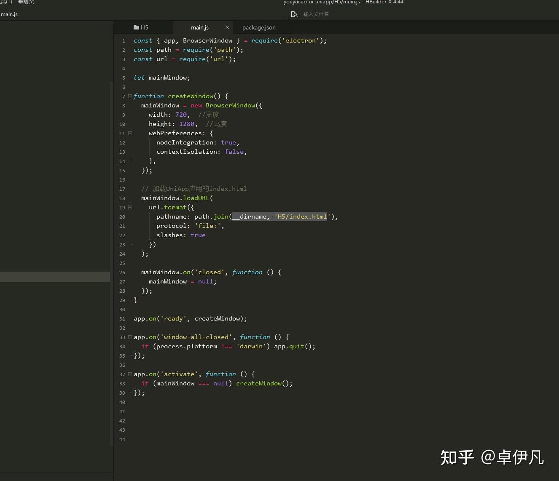Image resolution: width=559 pixels, height=481 pixels.
Task: Click the X icon on the main.js tab
Action: coord(227,27)
